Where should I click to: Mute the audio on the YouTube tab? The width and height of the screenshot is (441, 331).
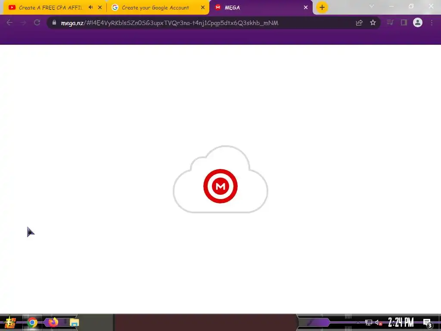(90, 7)
